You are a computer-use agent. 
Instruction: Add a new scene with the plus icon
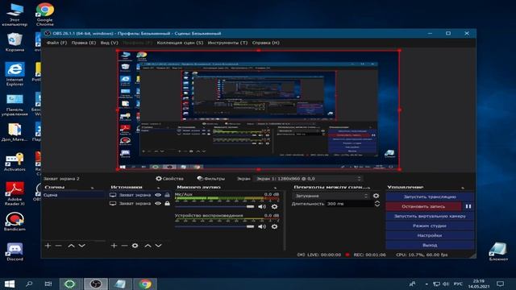point(48,246)
